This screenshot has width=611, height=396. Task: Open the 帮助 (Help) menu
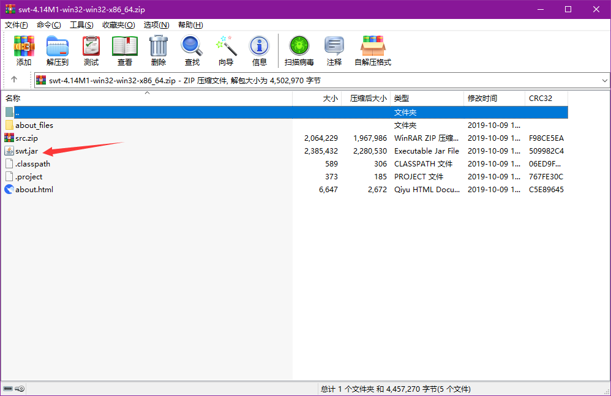pyautogui.click(x=190, y=24)
